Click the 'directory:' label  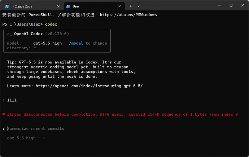[19, 48]
